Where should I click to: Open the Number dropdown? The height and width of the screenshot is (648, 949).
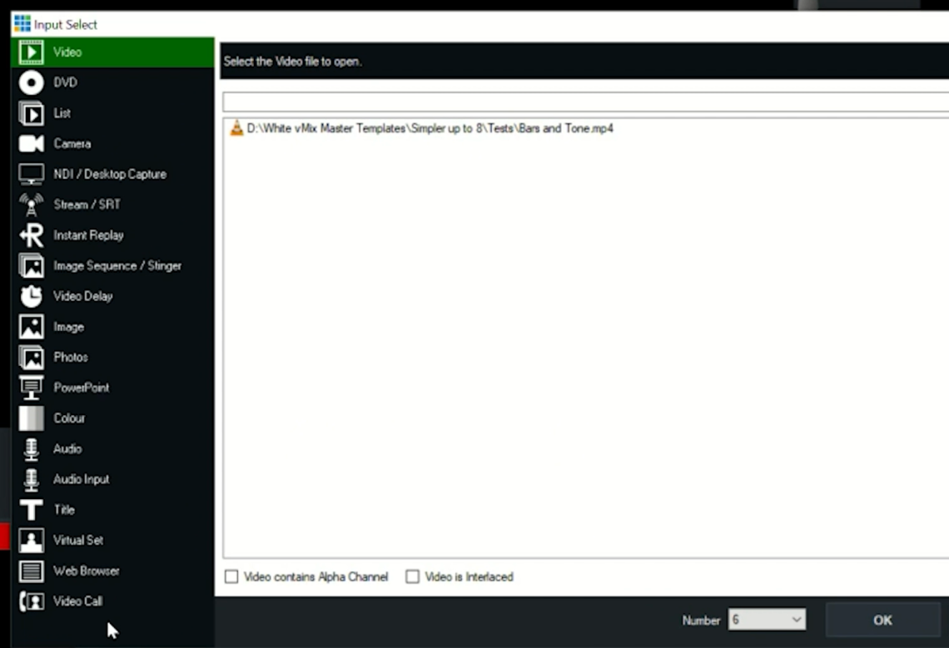coord(767,619)
